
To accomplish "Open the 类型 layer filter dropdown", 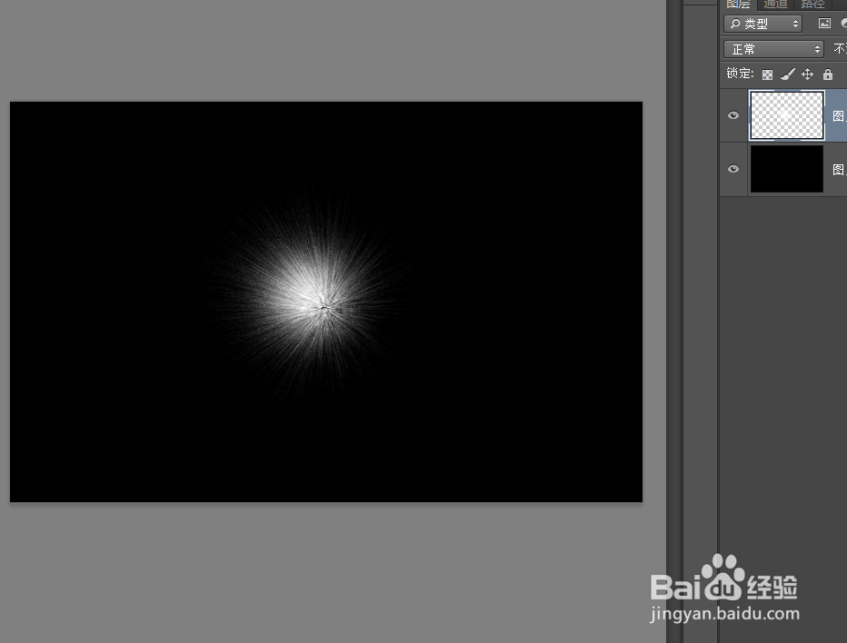I will [762, 24].
